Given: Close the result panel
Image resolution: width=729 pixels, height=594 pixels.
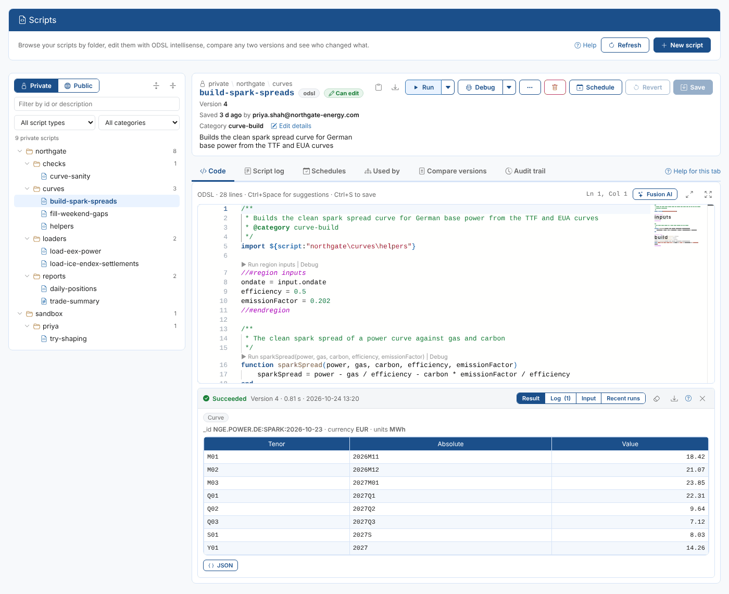Looking at the screenshot, I should [702, 398].
